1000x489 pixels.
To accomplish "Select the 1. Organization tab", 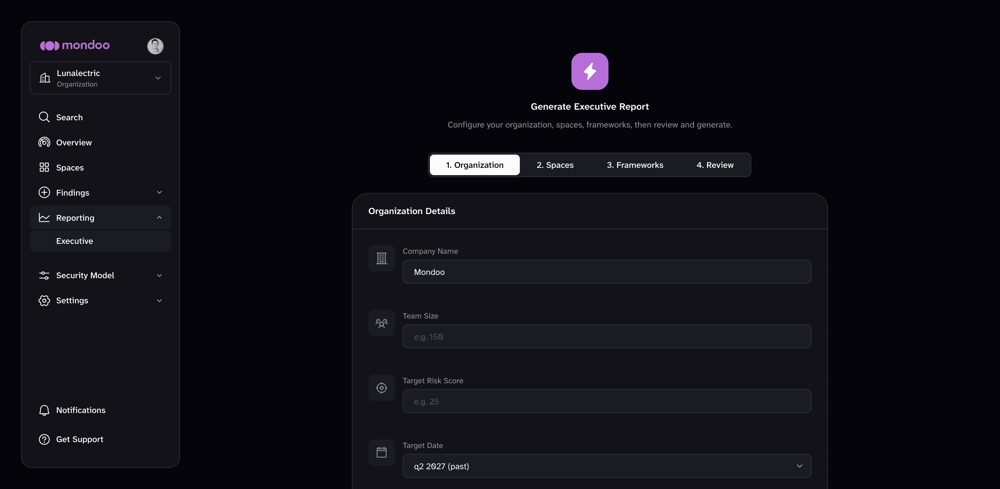I will (x=475, y=165).
